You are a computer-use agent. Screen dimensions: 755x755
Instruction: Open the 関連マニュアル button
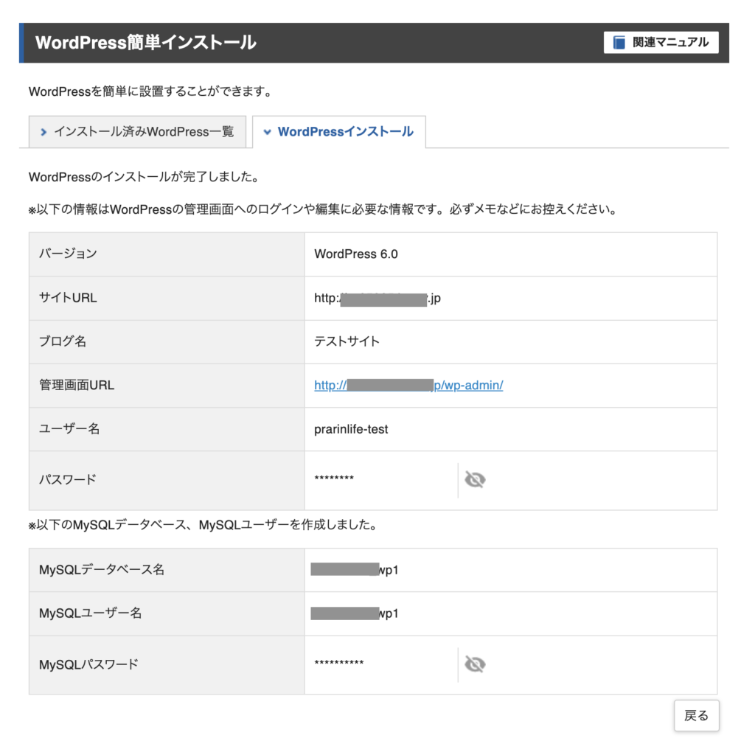[661, 42]
